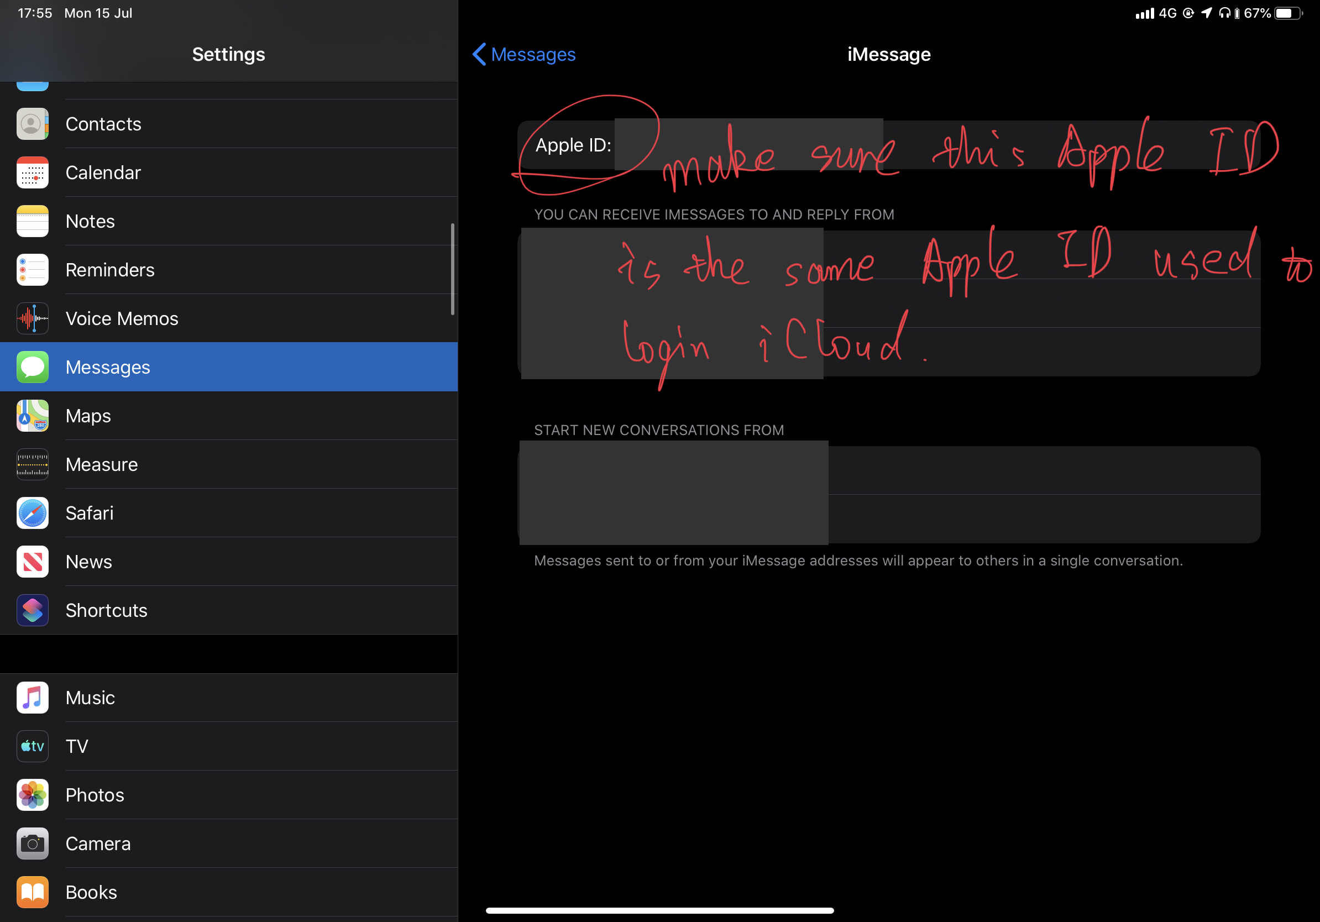Image resolution: width=1320 pixels, height=922 pixels.
Task: Tap the 'Mon 15 Jul' date text
Action: [x=98, y=13]
